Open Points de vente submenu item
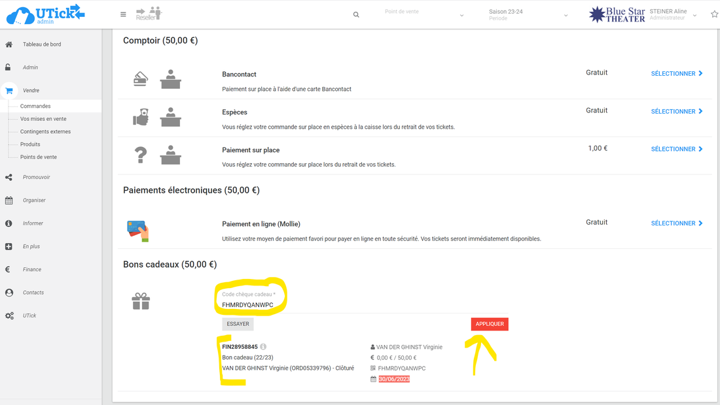 point(39,157)
